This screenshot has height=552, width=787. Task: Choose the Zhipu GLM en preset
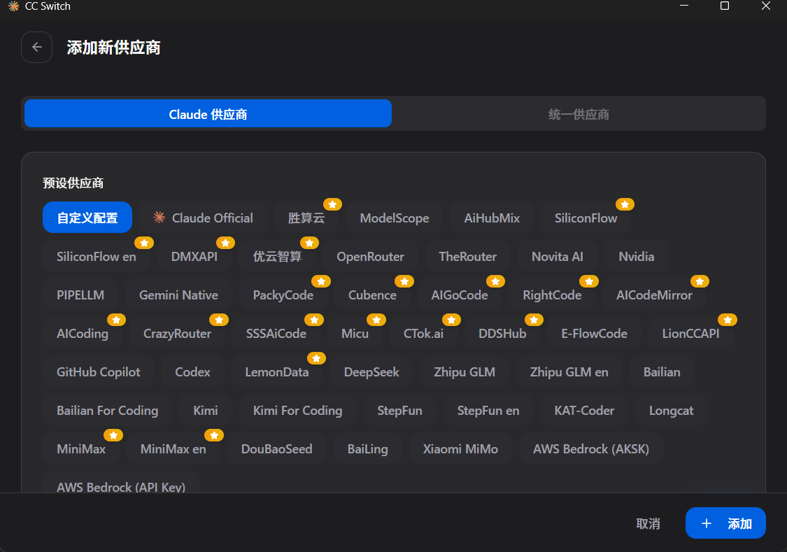point(569,371)
